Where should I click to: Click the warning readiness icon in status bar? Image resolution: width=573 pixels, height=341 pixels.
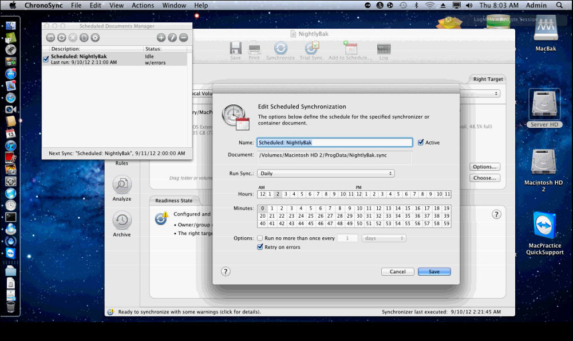(x=110, y=312)
